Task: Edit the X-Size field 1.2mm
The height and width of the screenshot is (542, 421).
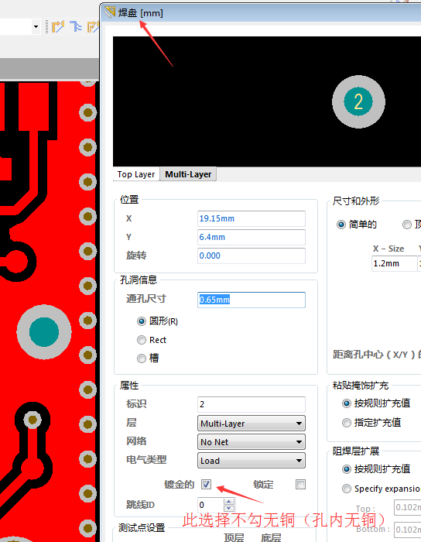Action: pos(394,264)
